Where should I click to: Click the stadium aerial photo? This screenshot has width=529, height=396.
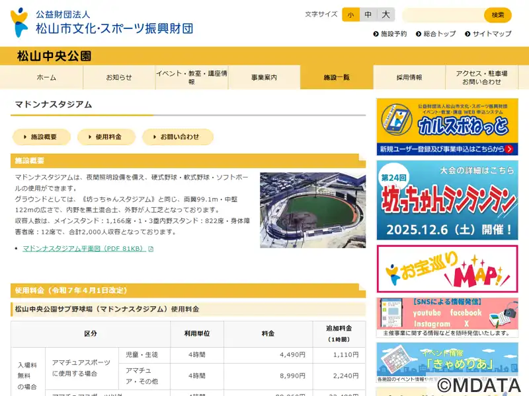tap(313, 210)
